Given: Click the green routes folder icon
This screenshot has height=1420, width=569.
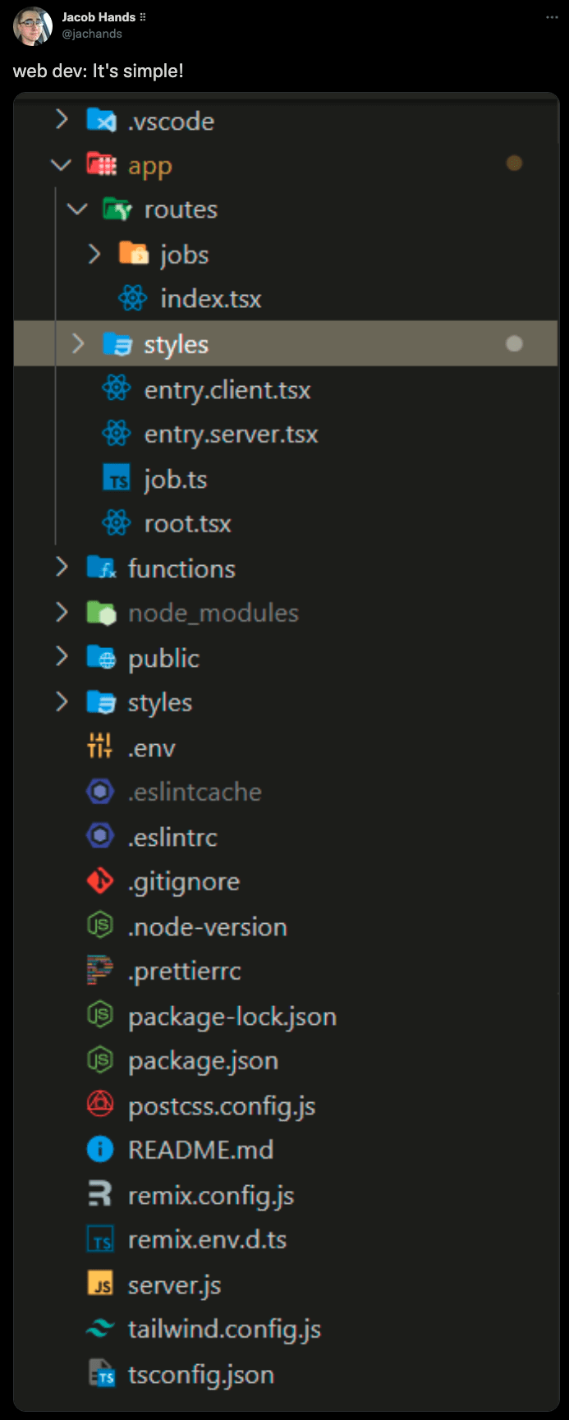Looking at the screenshot, I should coord(117,209).
